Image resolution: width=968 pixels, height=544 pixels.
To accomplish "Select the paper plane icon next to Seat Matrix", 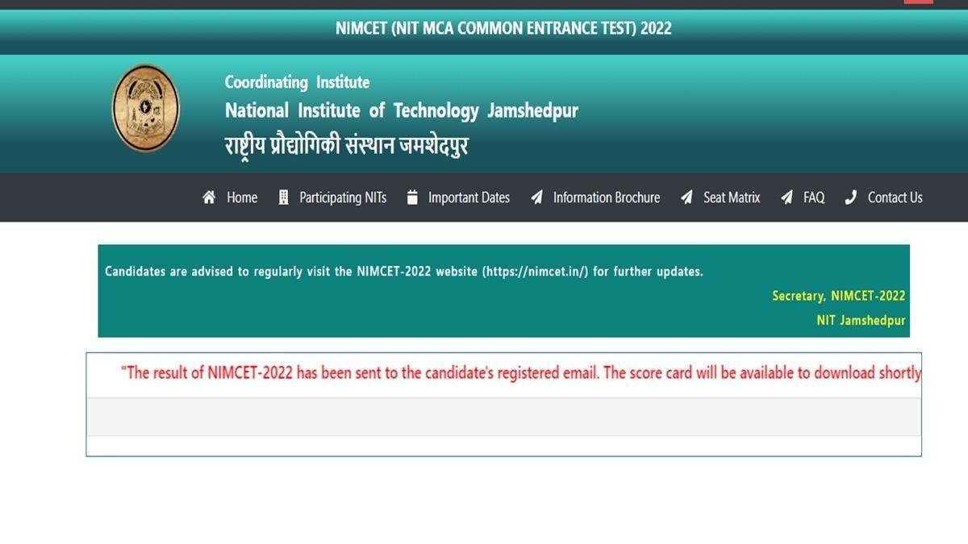I will 686,197.
